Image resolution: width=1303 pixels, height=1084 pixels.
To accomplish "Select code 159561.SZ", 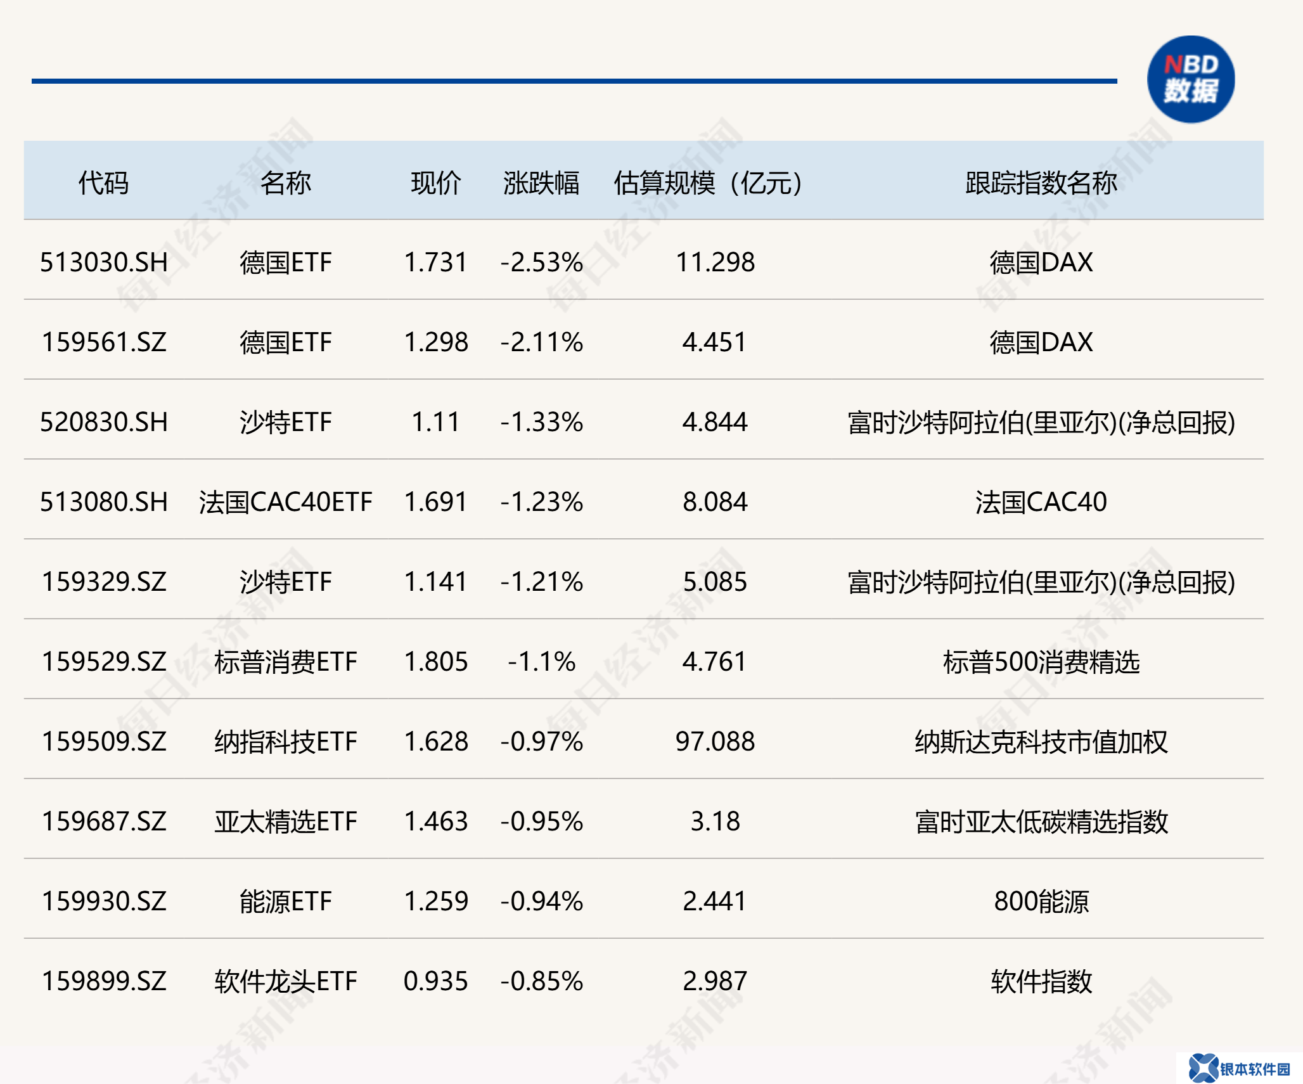I will 104,342.
